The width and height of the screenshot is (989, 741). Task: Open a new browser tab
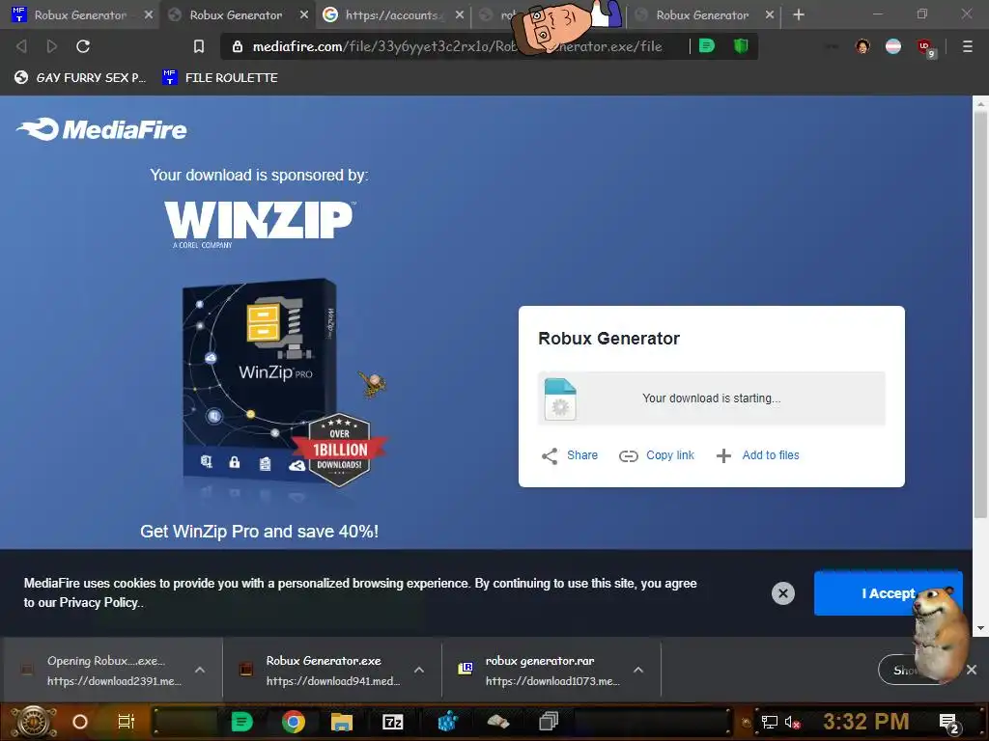tap(799, 14)
